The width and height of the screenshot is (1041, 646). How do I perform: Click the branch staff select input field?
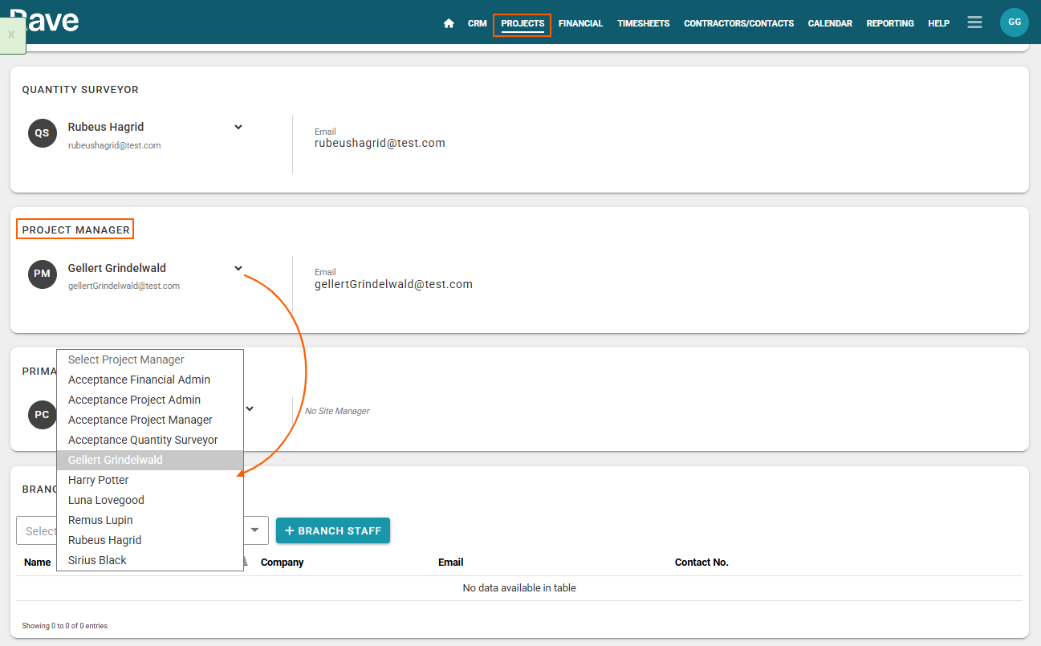142,530
